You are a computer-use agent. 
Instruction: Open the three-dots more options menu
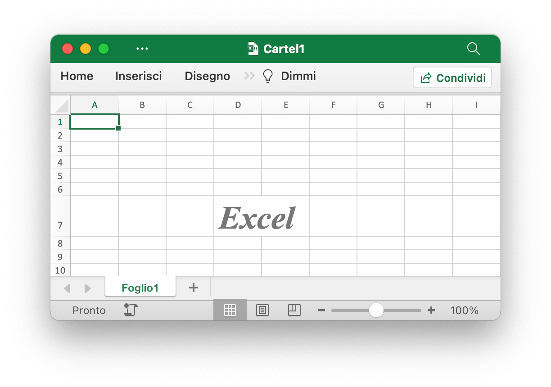(x=142, y=49)
